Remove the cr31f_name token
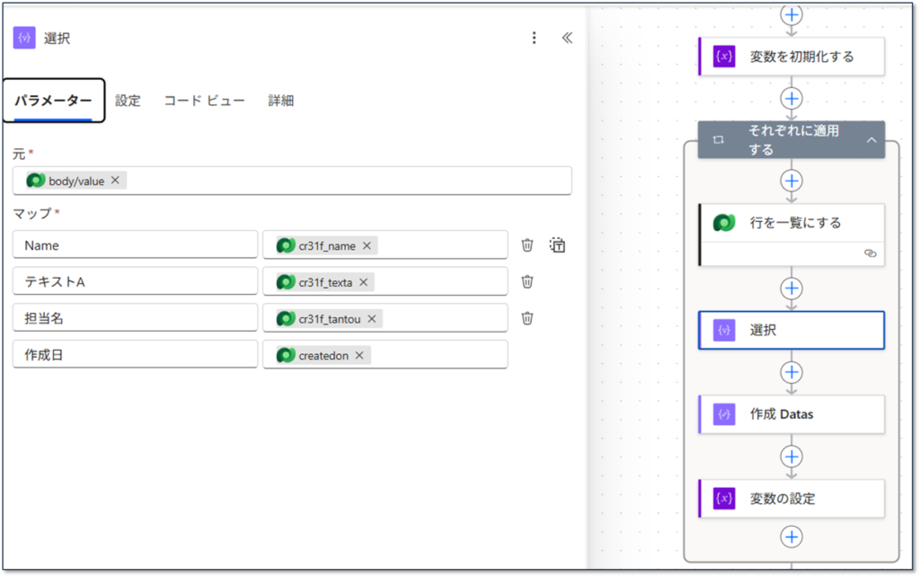This screenshot has width=920, height=577. click(367, 245)
